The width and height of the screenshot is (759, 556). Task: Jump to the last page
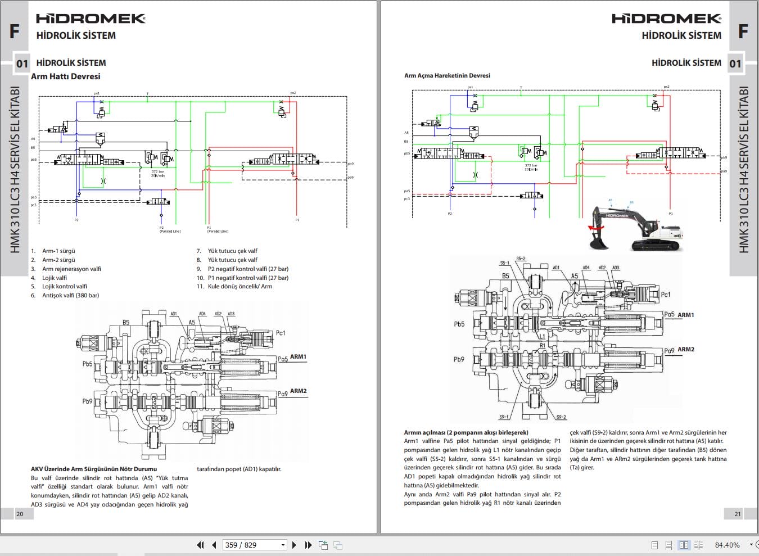pyautogui.click(x=308, y=545)
